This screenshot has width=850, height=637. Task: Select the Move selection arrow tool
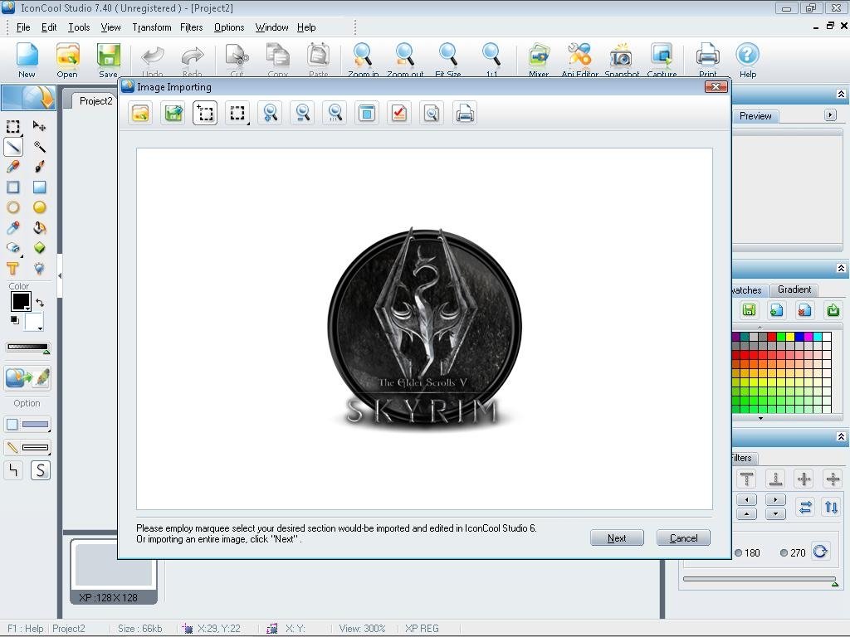click(x=39, y=126)
